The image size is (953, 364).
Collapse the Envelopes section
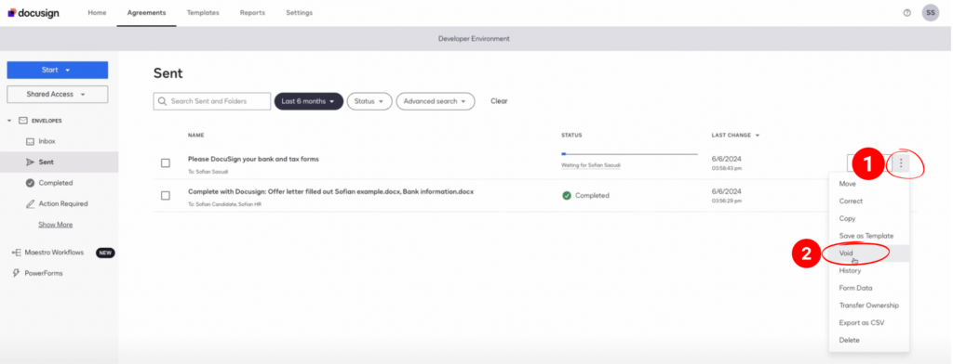(9, 121)
